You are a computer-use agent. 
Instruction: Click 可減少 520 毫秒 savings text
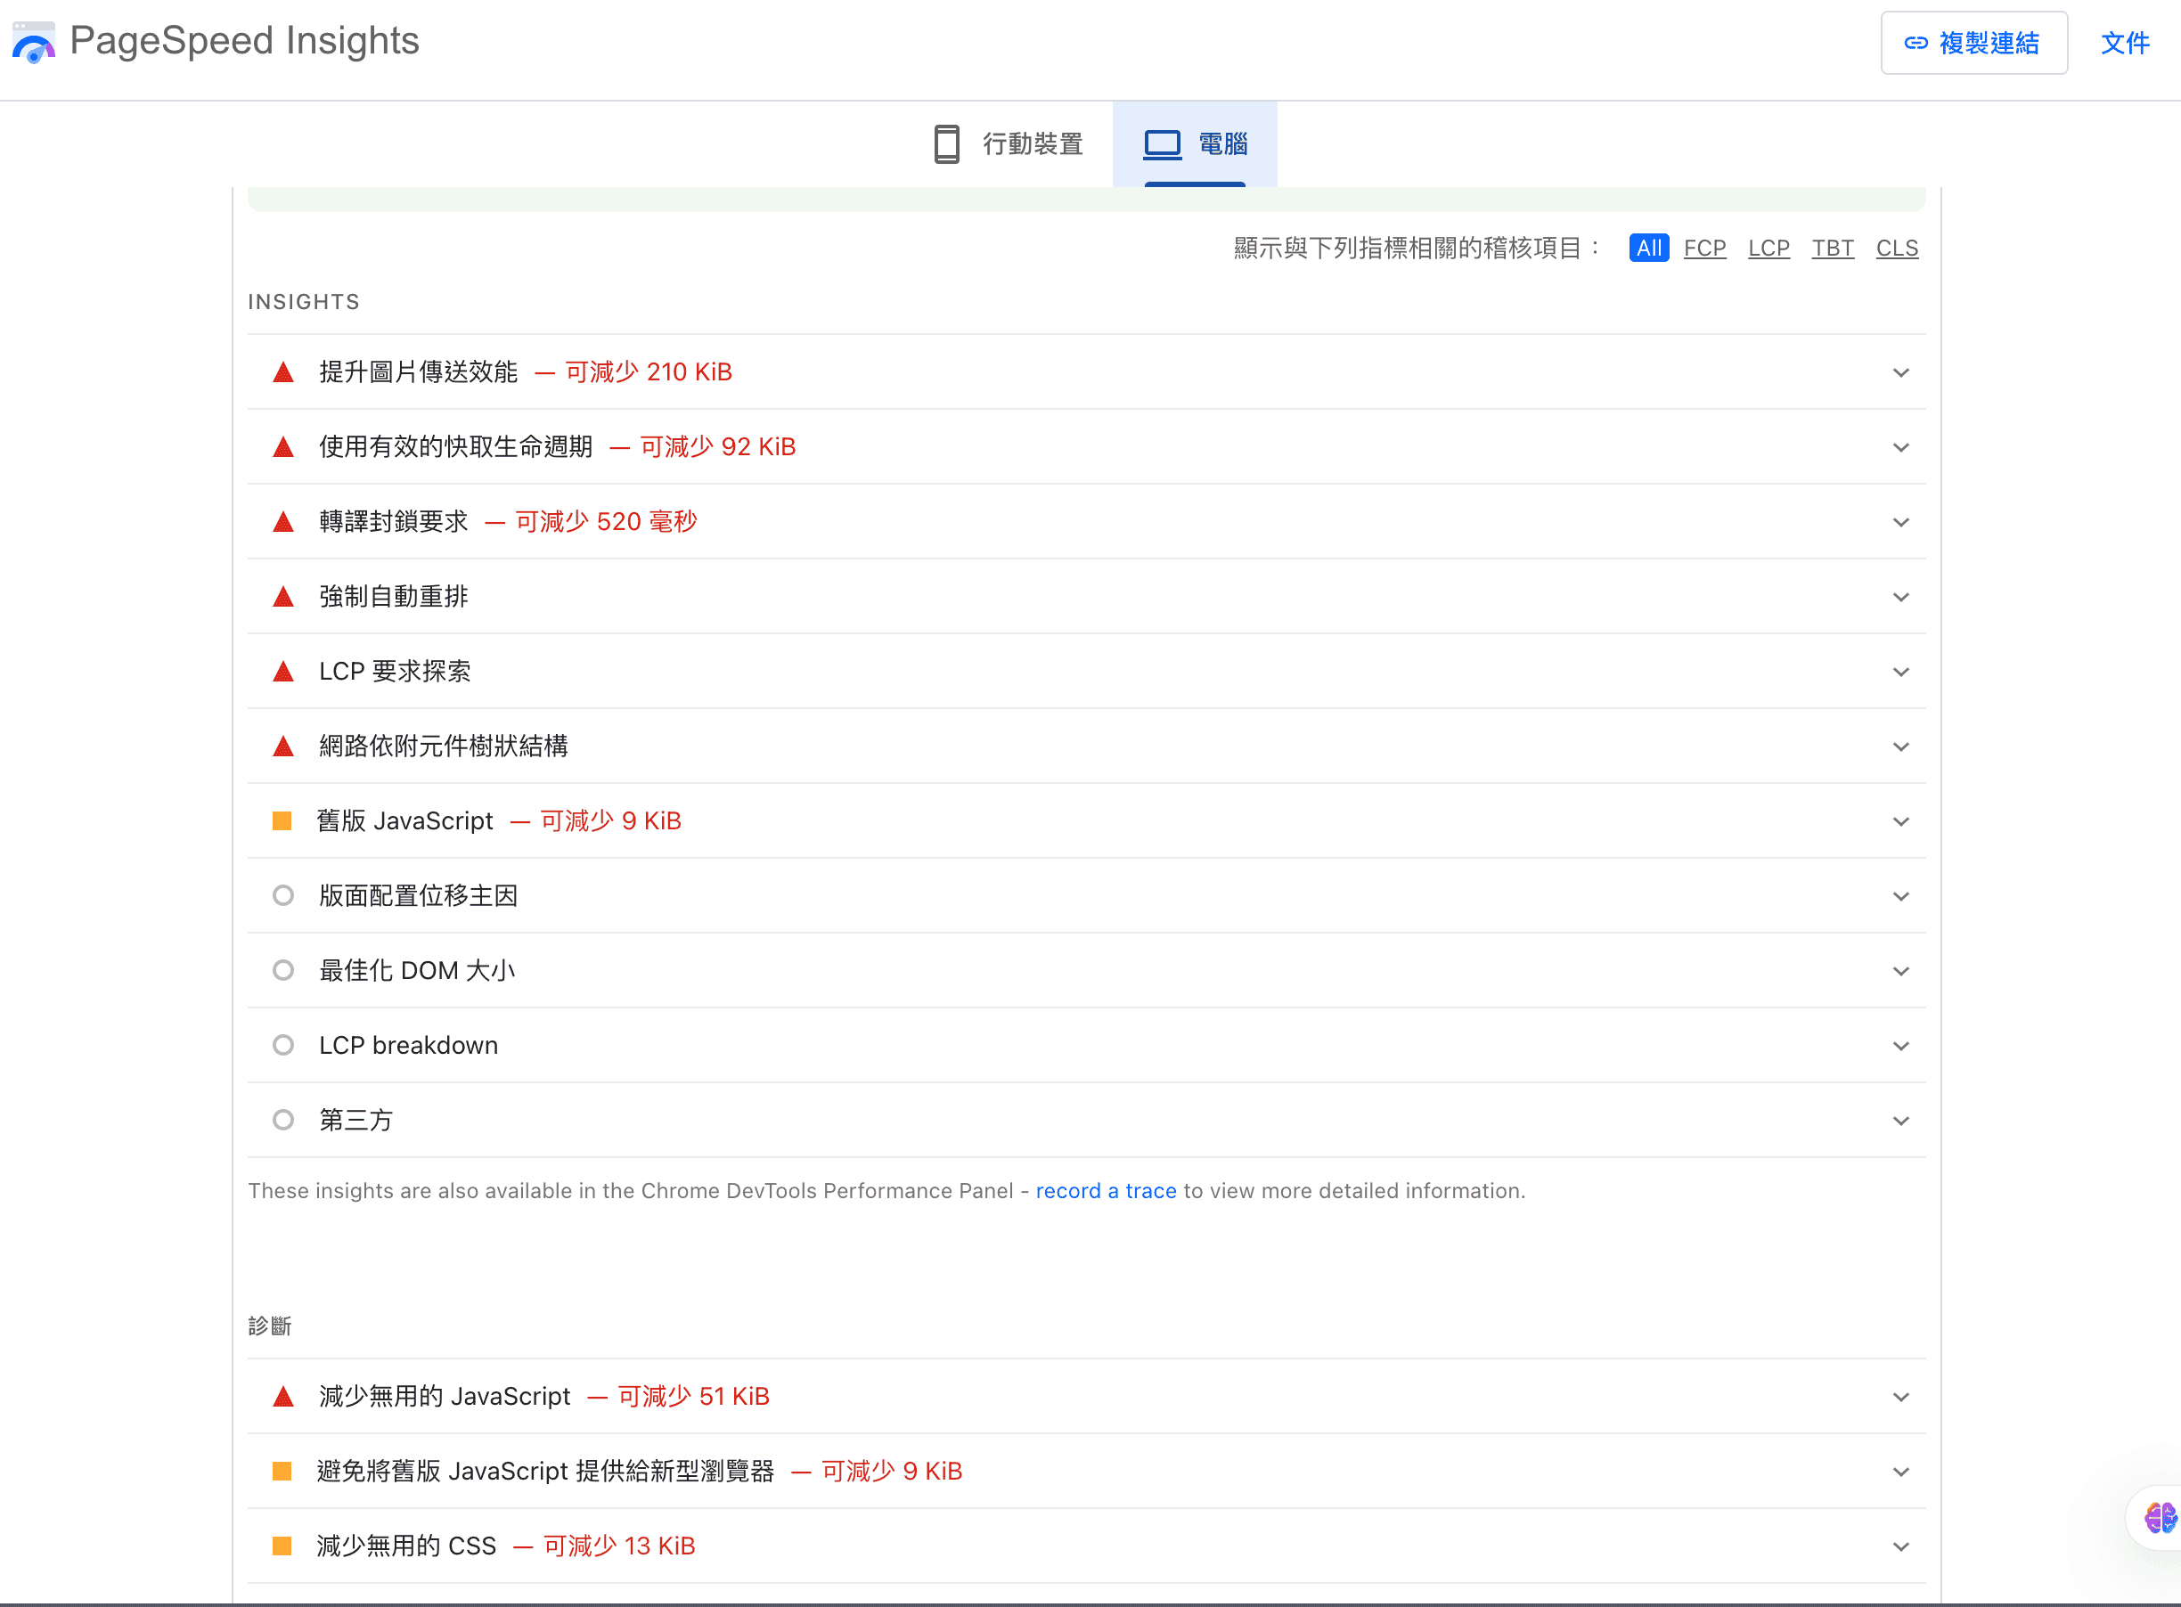[606, 522]
